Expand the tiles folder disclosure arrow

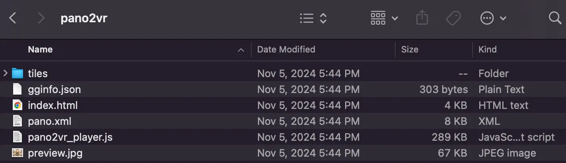click(6, 73)
